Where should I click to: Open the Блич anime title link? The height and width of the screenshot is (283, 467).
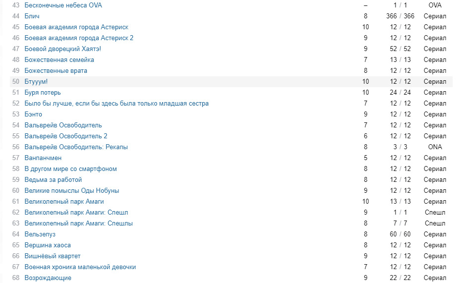point(32,16)
